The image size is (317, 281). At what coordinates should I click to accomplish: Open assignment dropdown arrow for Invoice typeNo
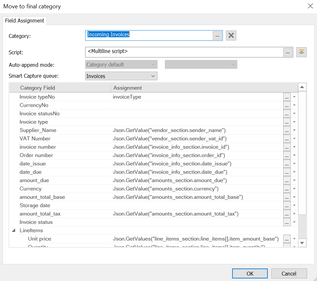coord(294,97)
